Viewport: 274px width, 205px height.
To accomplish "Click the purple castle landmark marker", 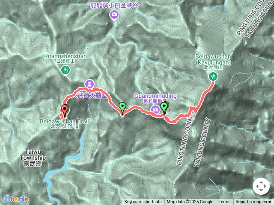I will [x=89, y=84].
